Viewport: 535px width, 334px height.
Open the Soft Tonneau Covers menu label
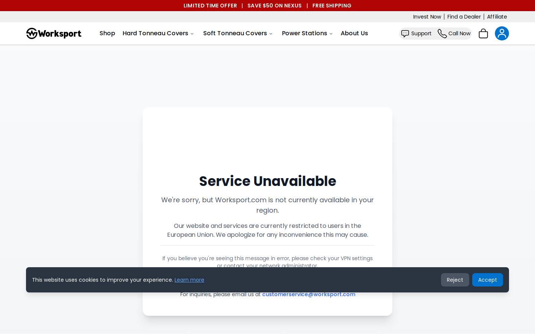(235, 33)
